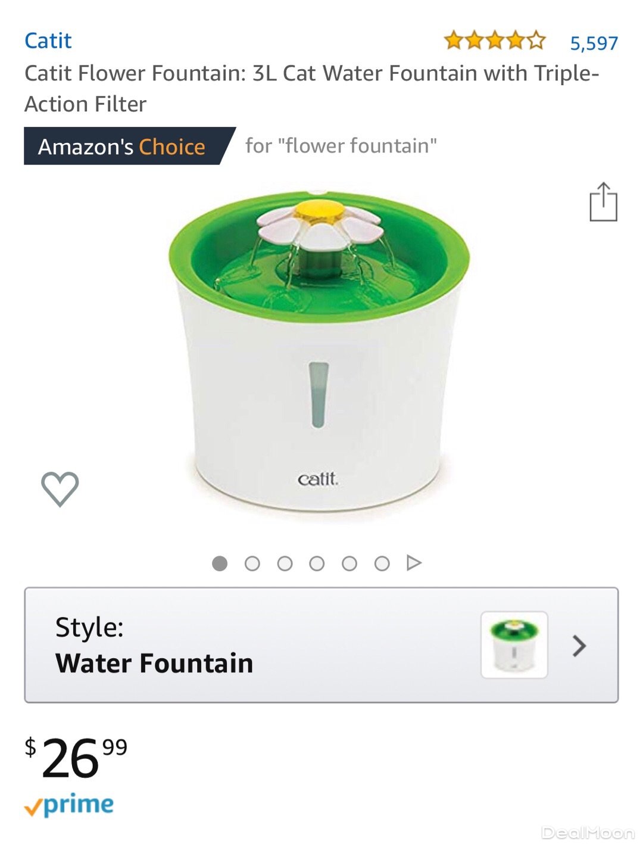Click the Amazon's Choice badge
The image size is (643, 847).
pyautogui.click(x=122, y=147)
